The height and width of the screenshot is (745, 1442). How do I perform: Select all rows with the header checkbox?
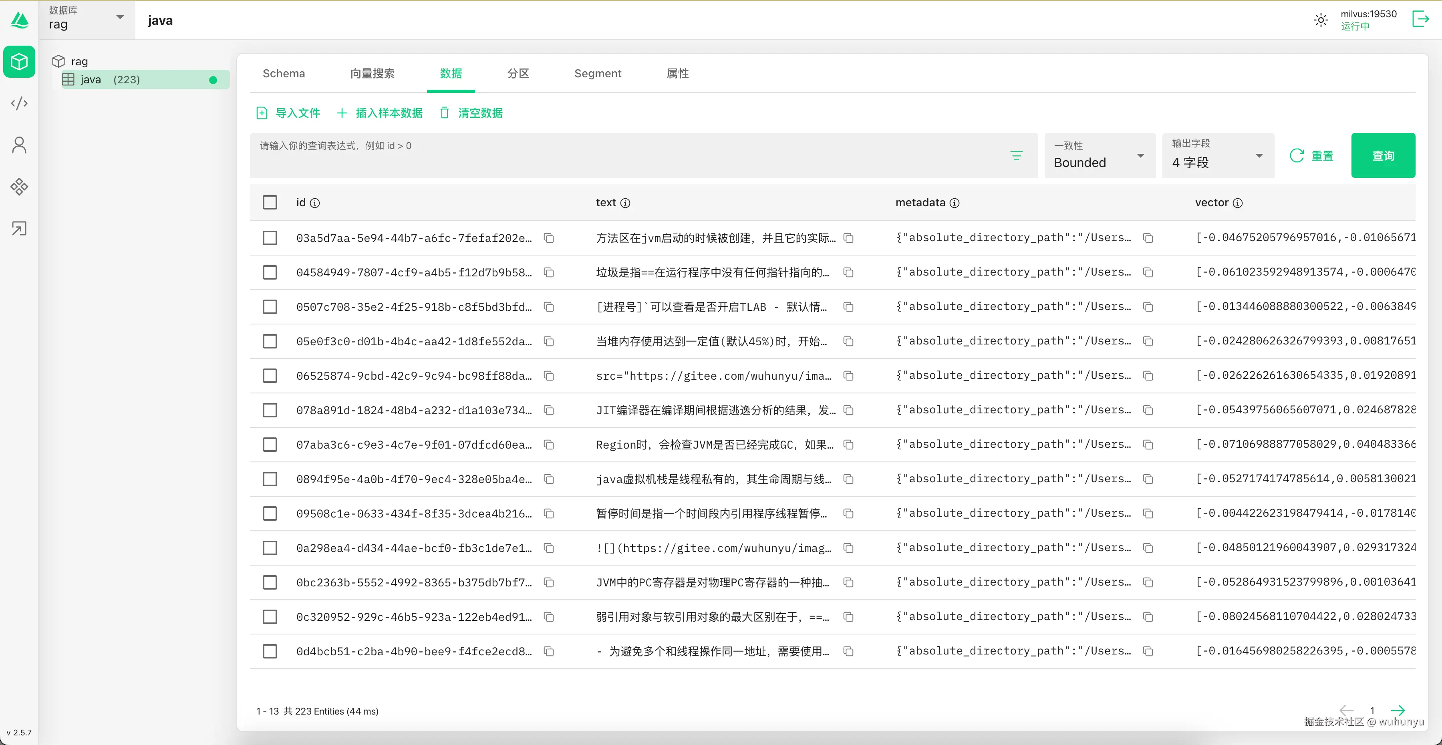(270, 202)
